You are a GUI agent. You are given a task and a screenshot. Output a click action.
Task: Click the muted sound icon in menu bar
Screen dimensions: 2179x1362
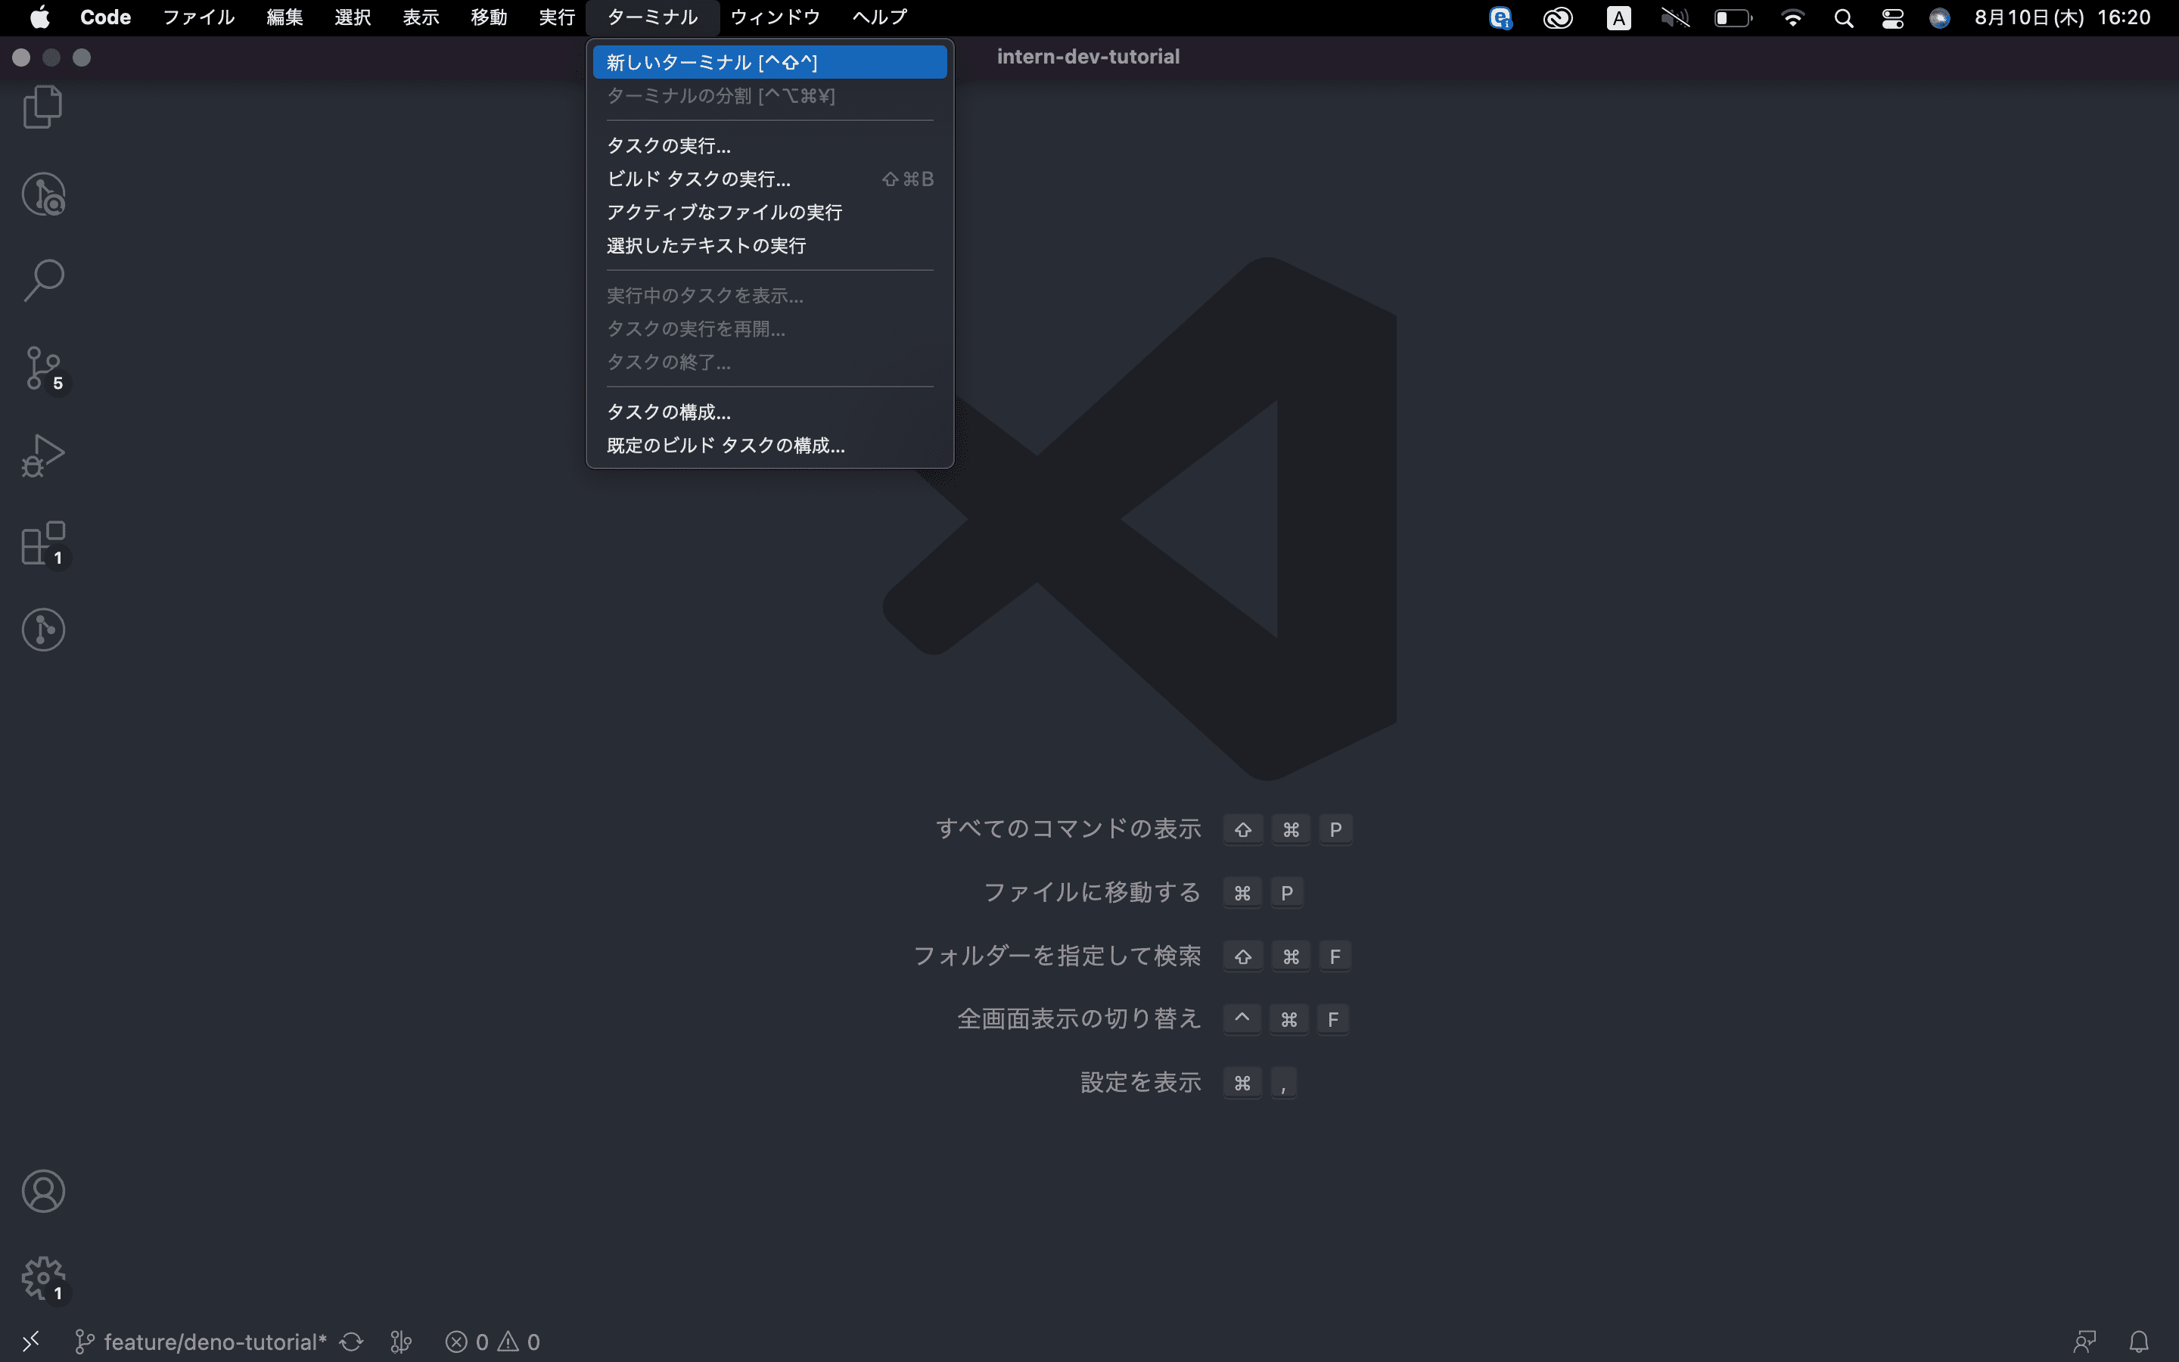click(1675, 18)
